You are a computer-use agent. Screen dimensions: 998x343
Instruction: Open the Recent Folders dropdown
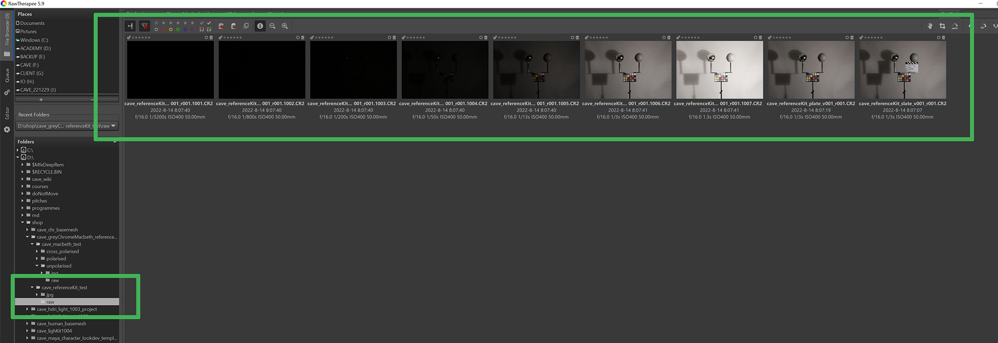67,126
